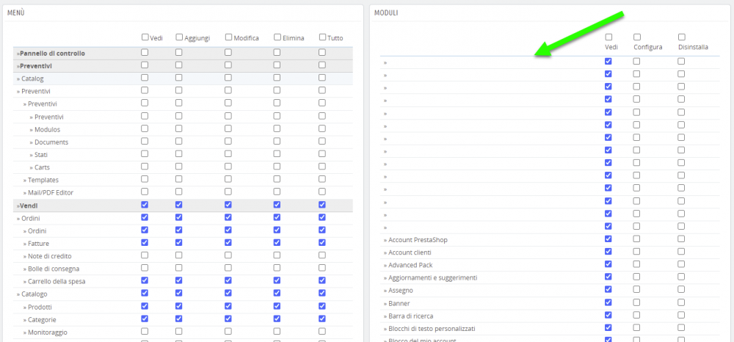Enable Aggiungi for the Catalog row

coord(179,78)
